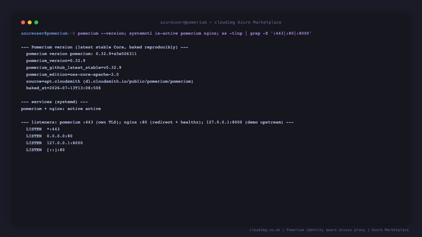The image size is (422, 237).
Task: Click the 'pomerium --version' command text
Action: click(101, 33)
